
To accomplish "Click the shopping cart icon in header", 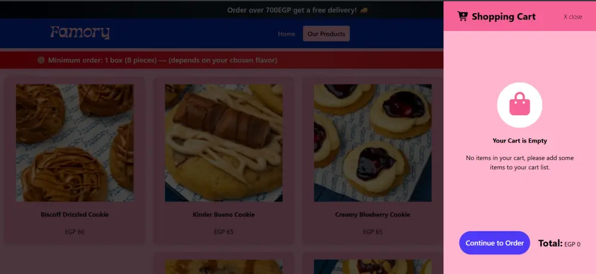I will pyautogui.click(x=462, y=16).
